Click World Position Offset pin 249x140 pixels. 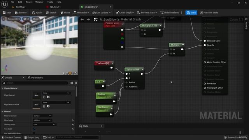[205, 62]
